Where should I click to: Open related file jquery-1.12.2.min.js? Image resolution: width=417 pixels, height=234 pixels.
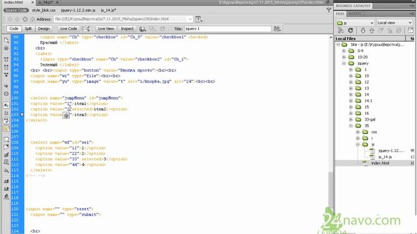pos(78,10)
